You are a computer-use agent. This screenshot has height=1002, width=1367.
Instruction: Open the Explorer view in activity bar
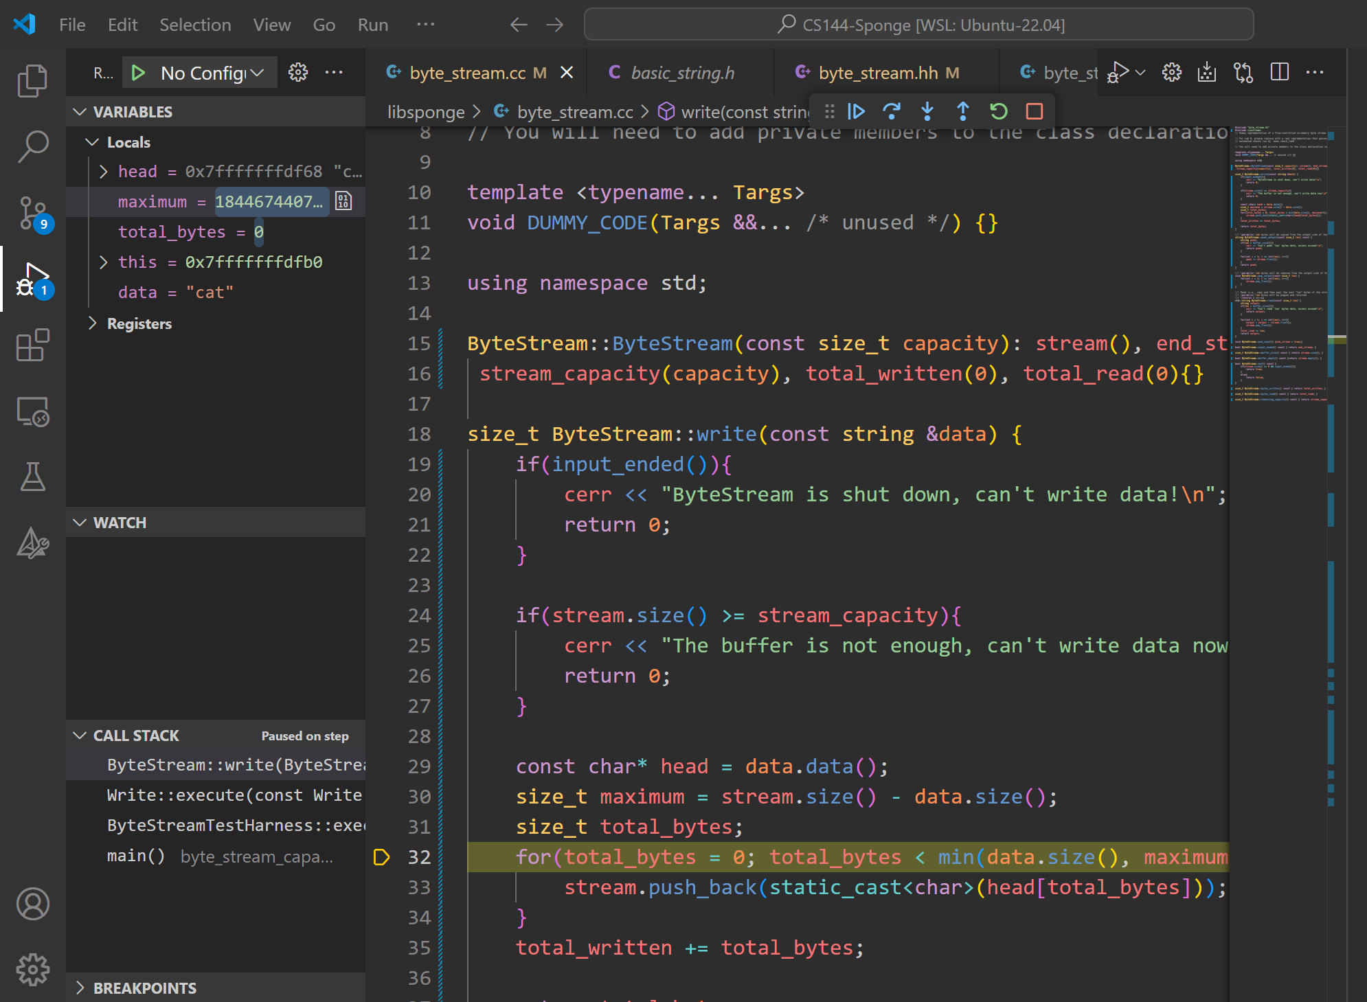[x=32, y=81]
